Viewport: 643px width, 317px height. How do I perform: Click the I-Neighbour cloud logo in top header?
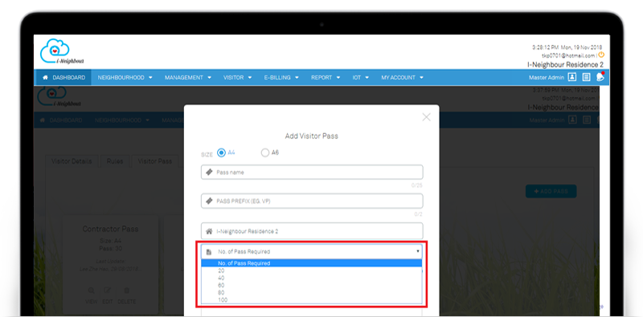point(62,51)
